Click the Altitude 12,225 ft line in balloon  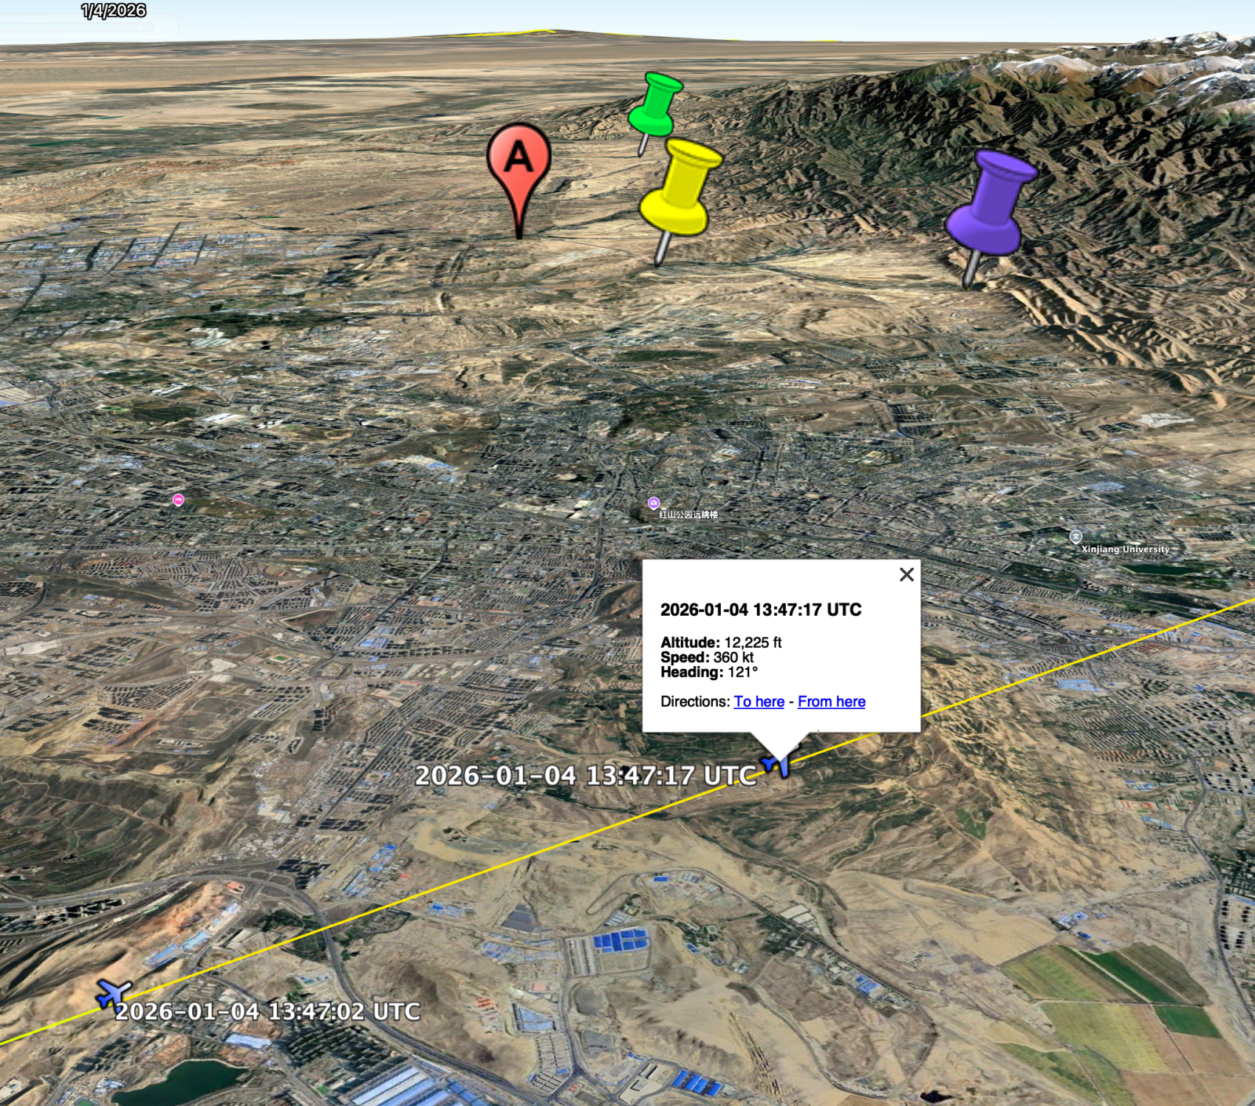721,642
